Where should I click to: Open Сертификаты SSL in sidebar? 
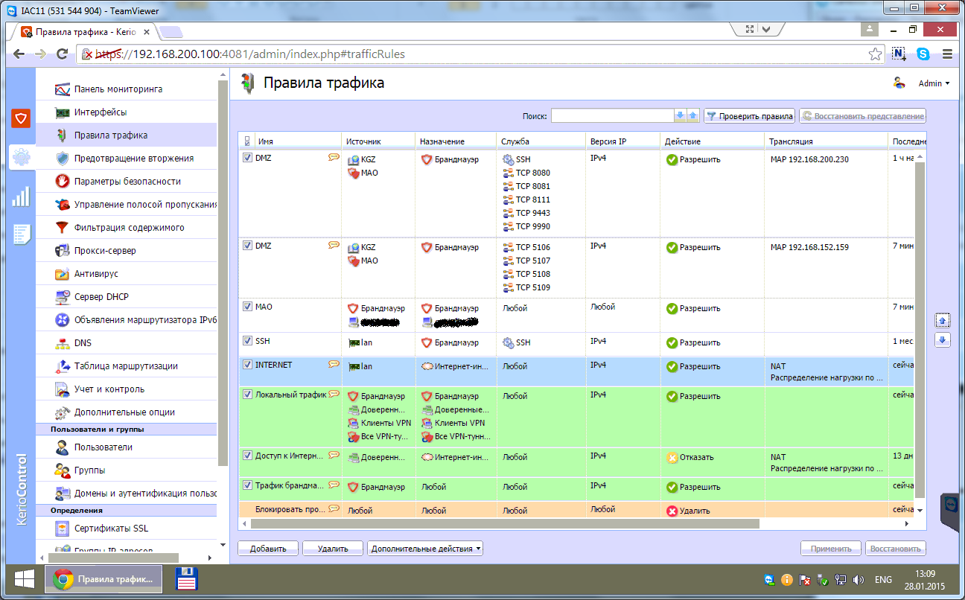tap(111, 529)
